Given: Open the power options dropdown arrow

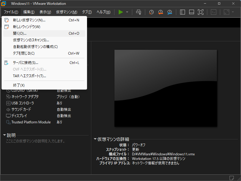Looking at the screenshot, I should click(127, 12).
